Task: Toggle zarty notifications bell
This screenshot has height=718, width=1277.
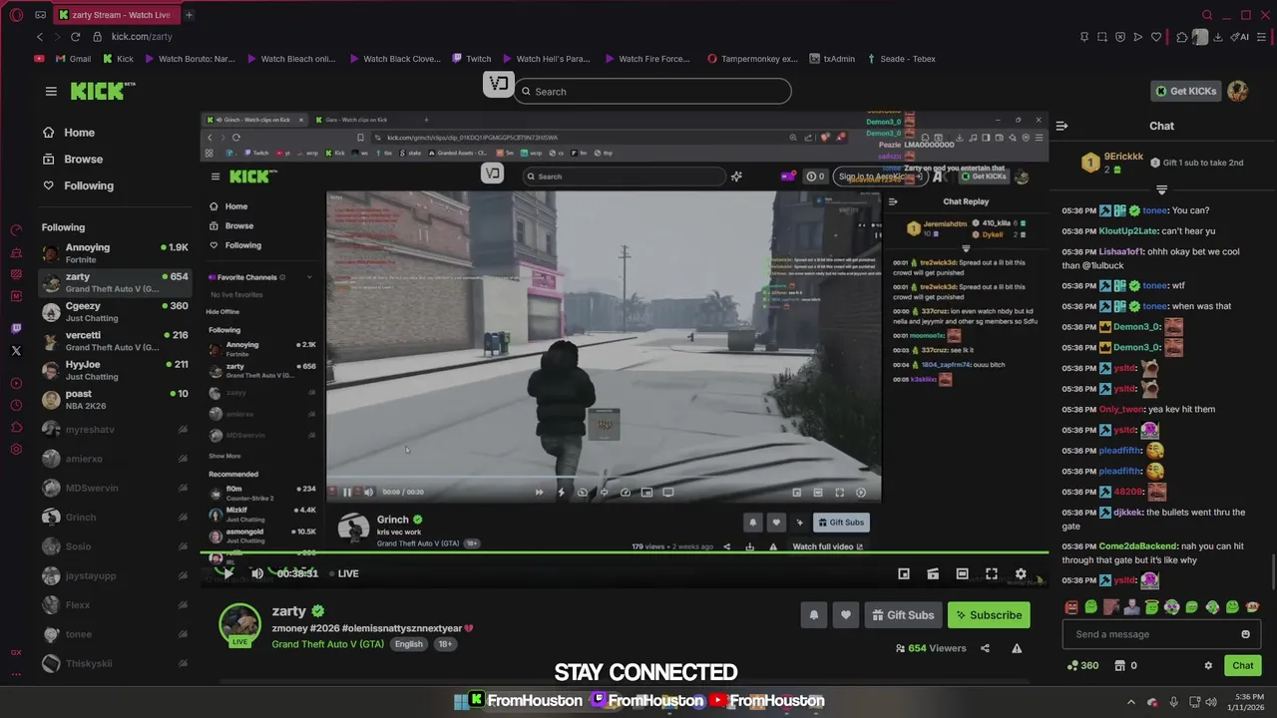Action: [x=814, y=615]
